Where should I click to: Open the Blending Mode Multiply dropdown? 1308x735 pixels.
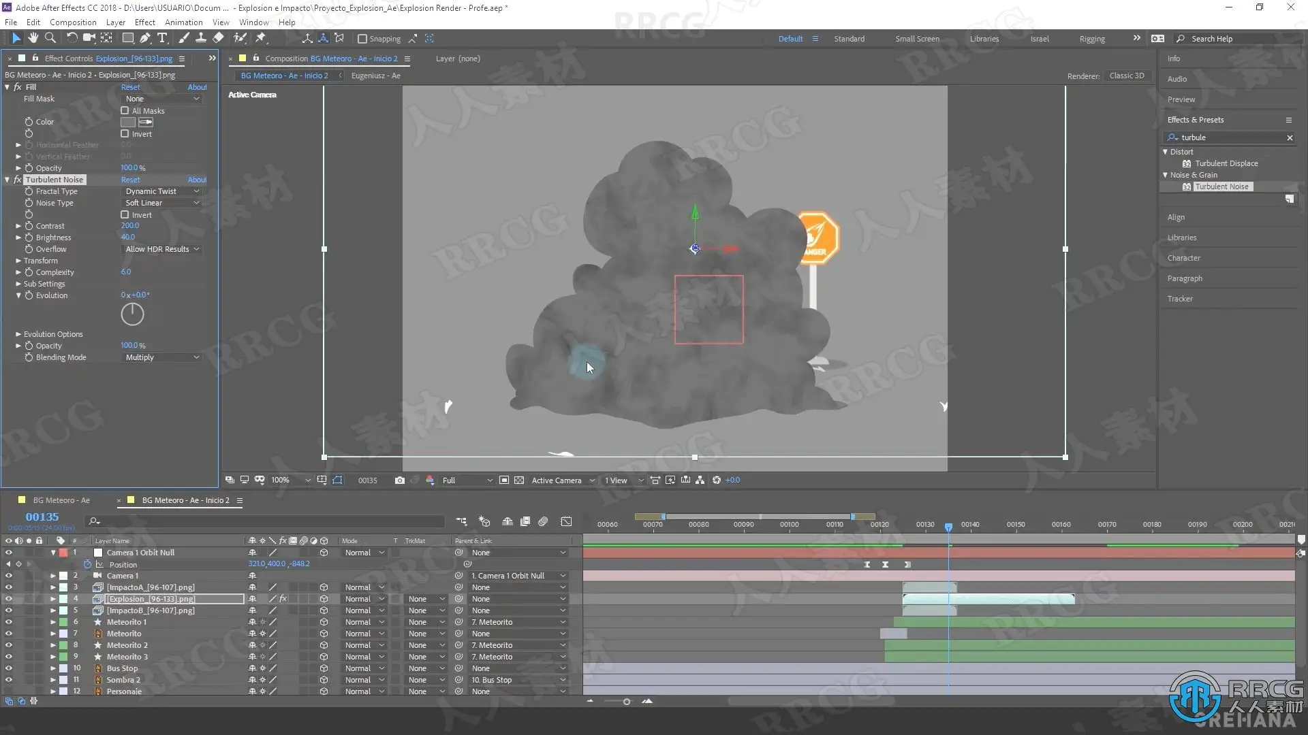coord(162,357)
